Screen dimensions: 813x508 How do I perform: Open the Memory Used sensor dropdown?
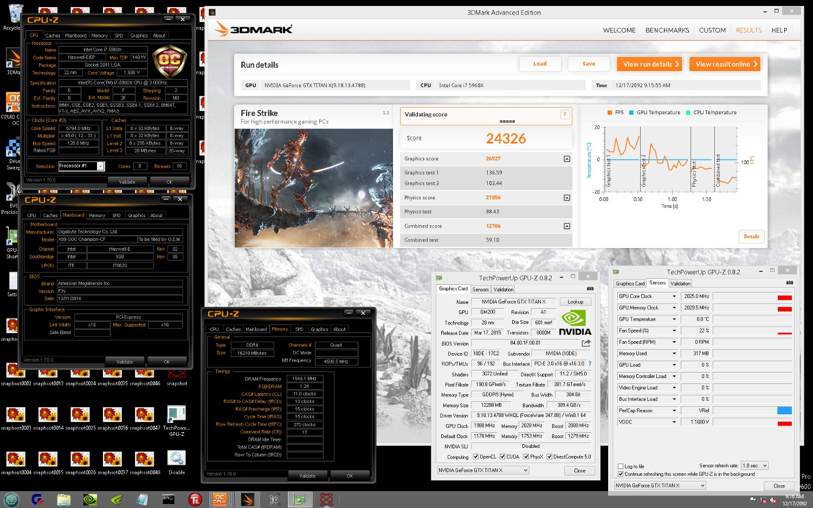pyautogui.click(x=674, y=354)
